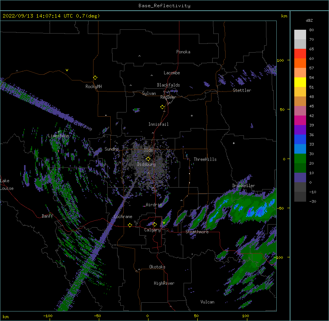Pick the red swatch in dBZ legend
The image size is (329, 321).
point(300,53)
